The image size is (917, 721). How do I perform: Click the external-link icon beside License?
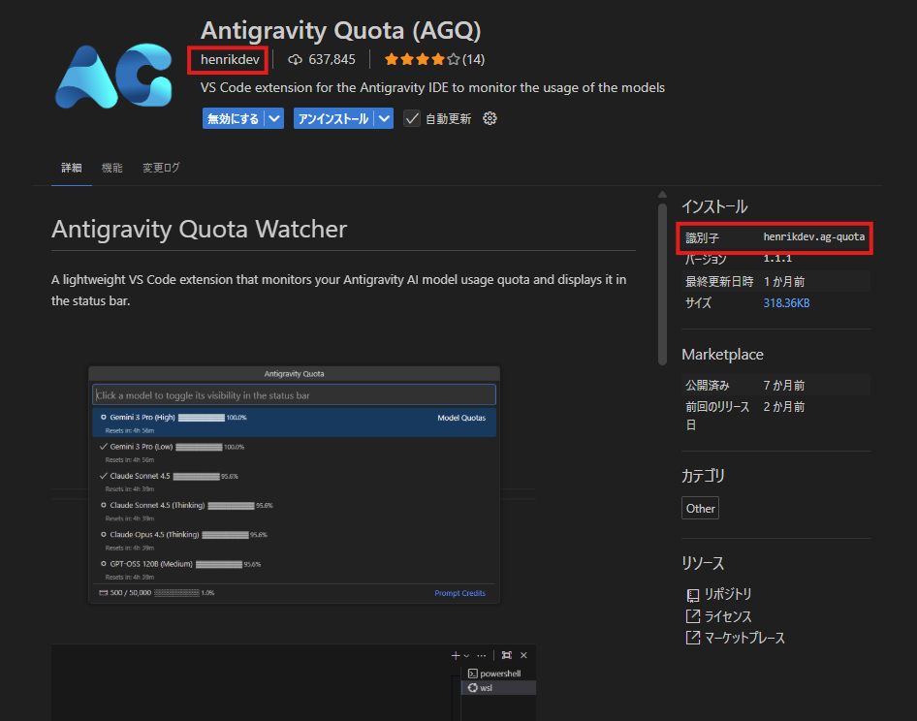(692, 616)
